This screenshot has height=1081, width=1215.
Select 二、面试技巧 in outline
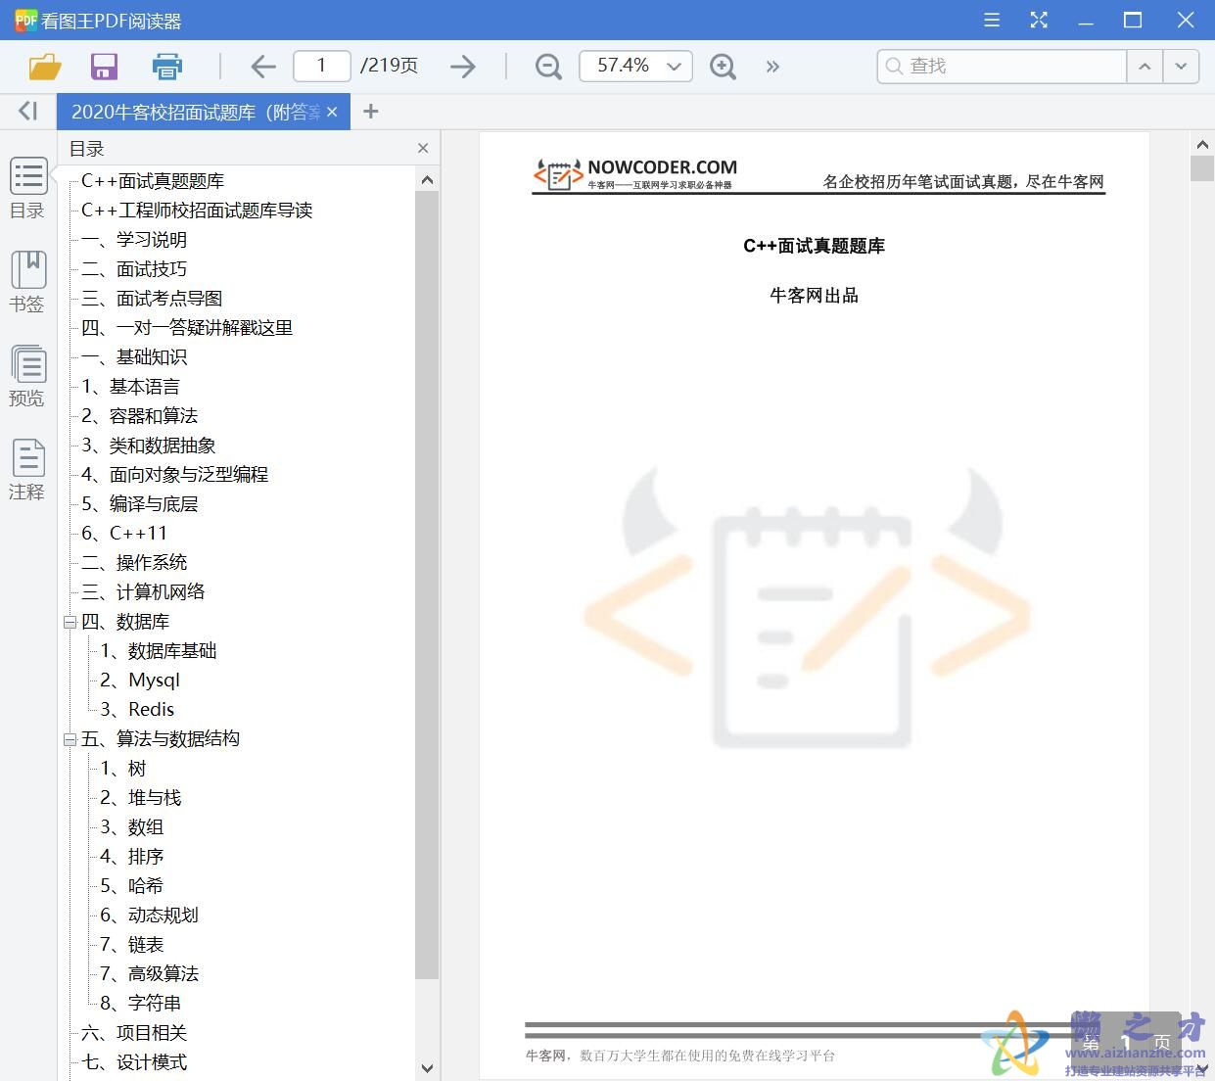134,269
